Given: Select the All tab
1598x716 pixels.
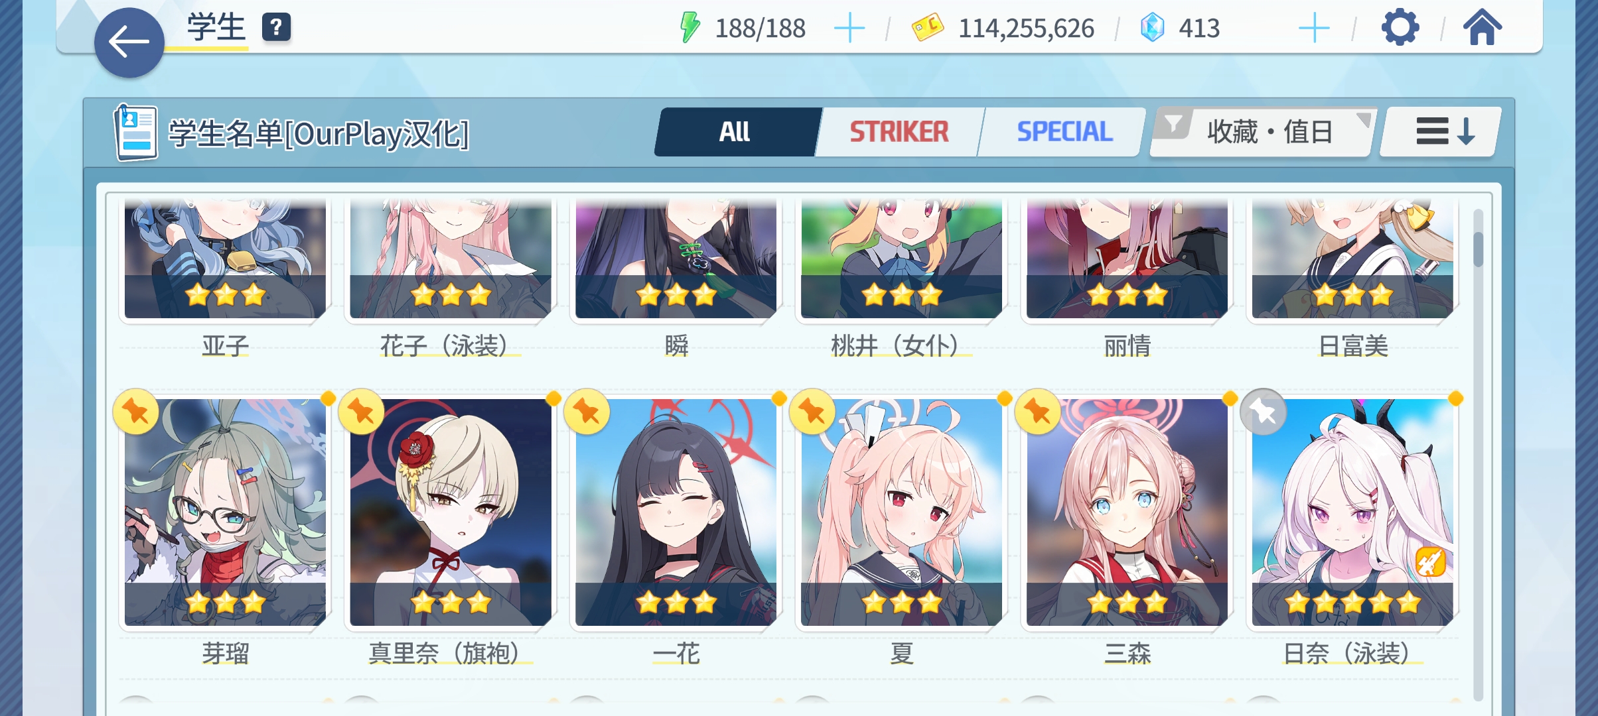Looking at the screenshot, I should tap(735, 132).
